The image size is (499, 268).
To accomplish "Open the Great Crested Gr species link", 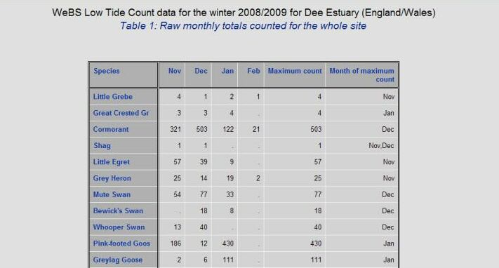I will point(121,113).
